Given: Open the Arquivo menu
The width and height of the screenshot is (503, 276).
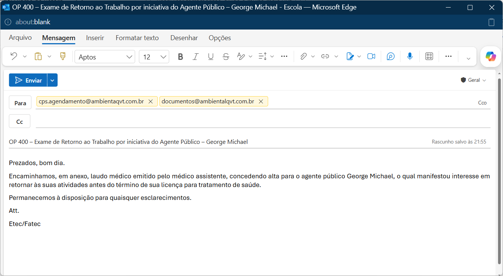Looking at the screenshot, I should tap(20, 38).
